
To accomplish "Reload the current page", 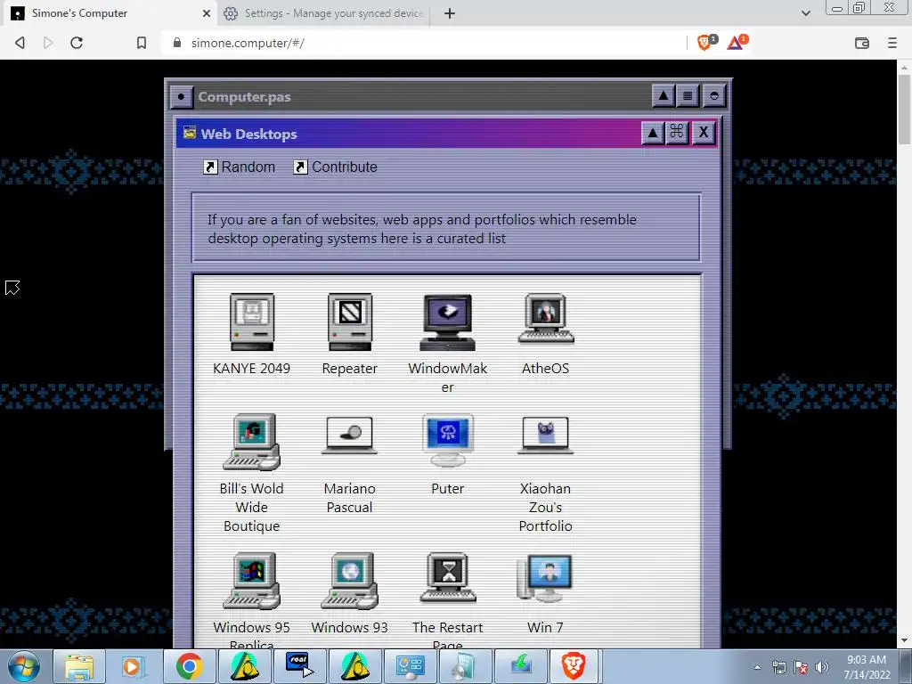I will click(x=77, y=43).
